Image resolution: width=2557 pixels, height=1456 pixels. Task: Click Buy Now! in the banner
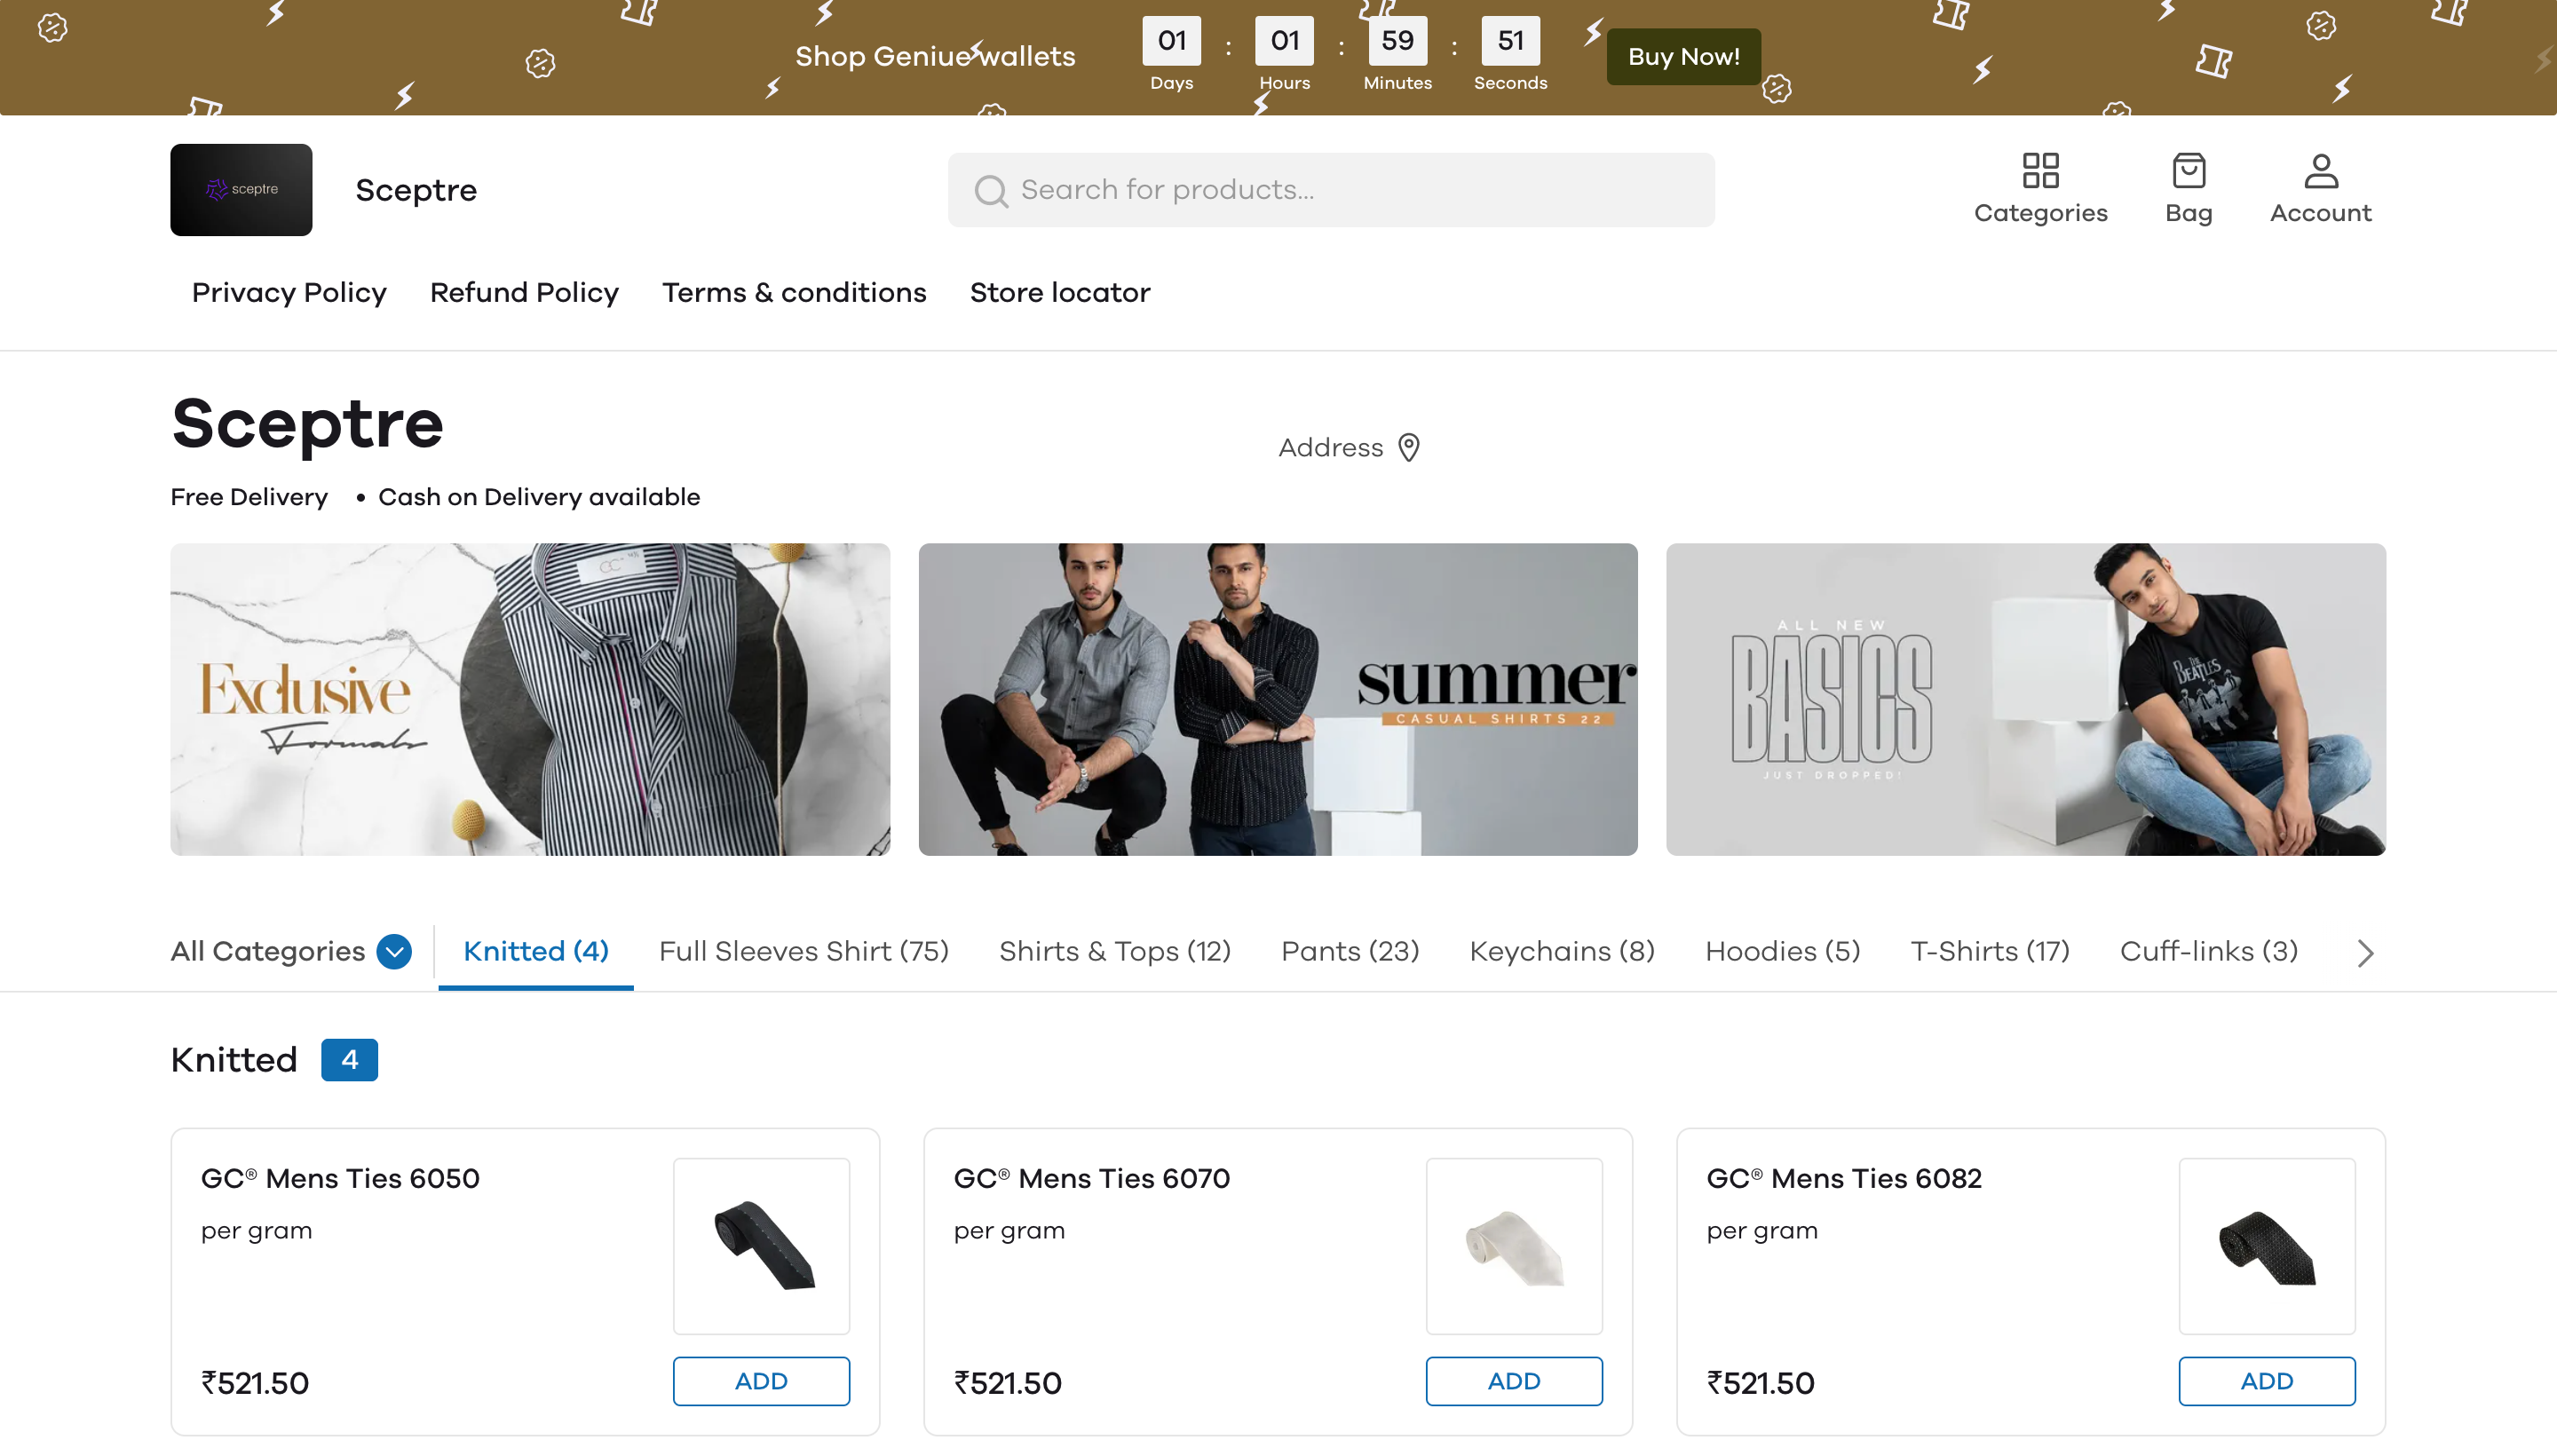click(x=1683, y=57)
